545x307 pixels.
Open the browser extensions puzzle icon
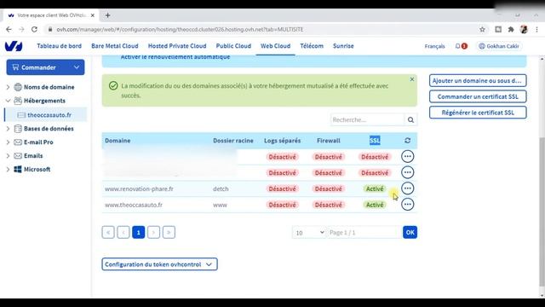coord(511,30)
